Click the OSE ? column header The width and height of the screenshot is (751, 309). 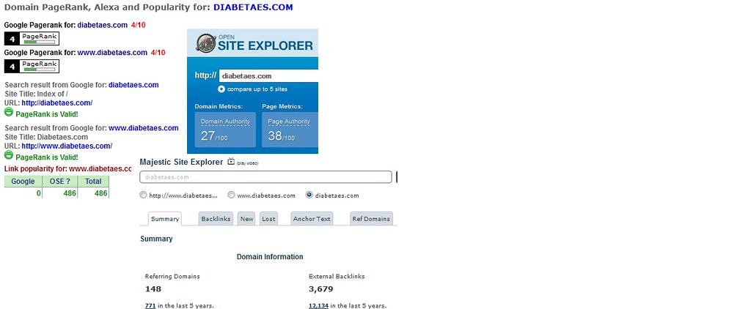point(60,182)
